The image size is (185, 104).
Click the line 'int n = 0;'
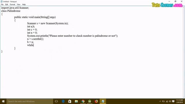32,33
